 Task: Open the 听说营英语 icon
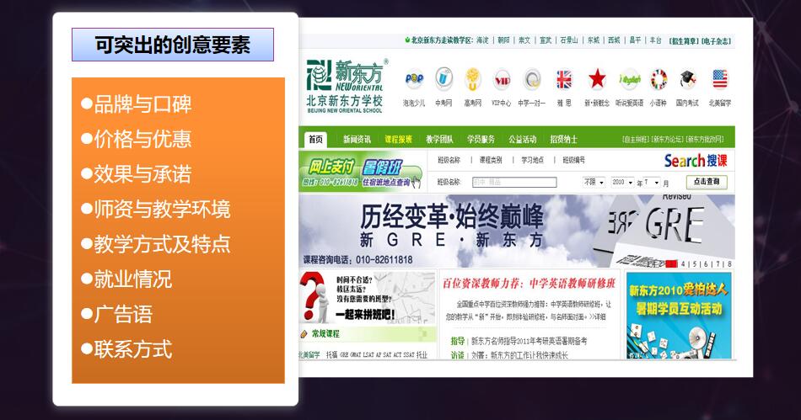629,79
